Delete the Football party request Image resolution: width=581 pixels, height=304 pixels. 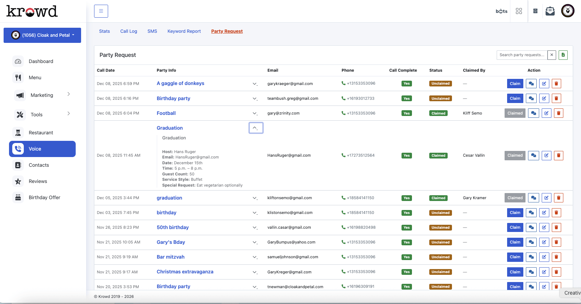[558, 113]
